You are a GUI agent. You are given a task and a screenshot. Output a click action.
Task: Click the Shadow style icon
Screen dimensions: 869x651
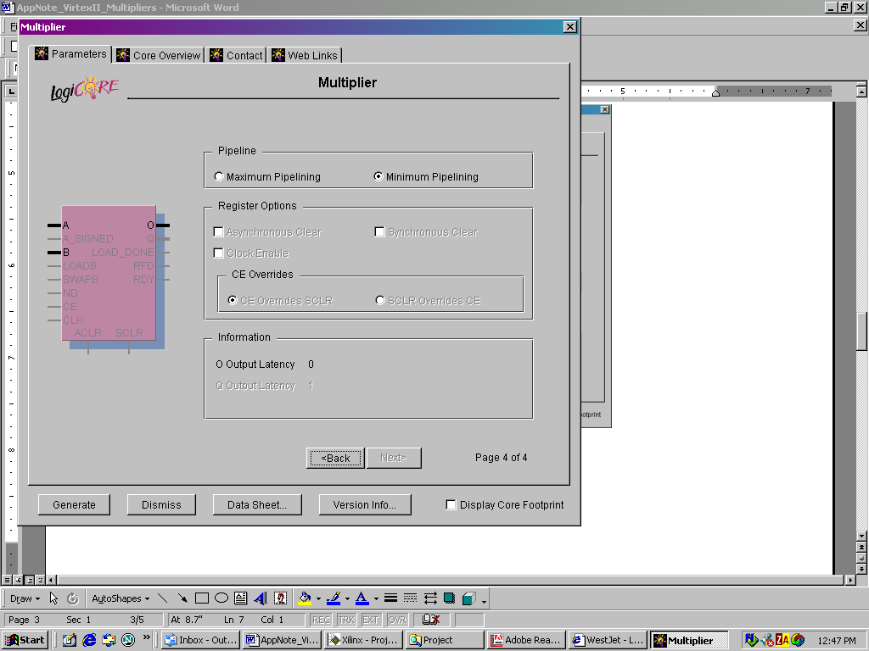click(449, 598)
